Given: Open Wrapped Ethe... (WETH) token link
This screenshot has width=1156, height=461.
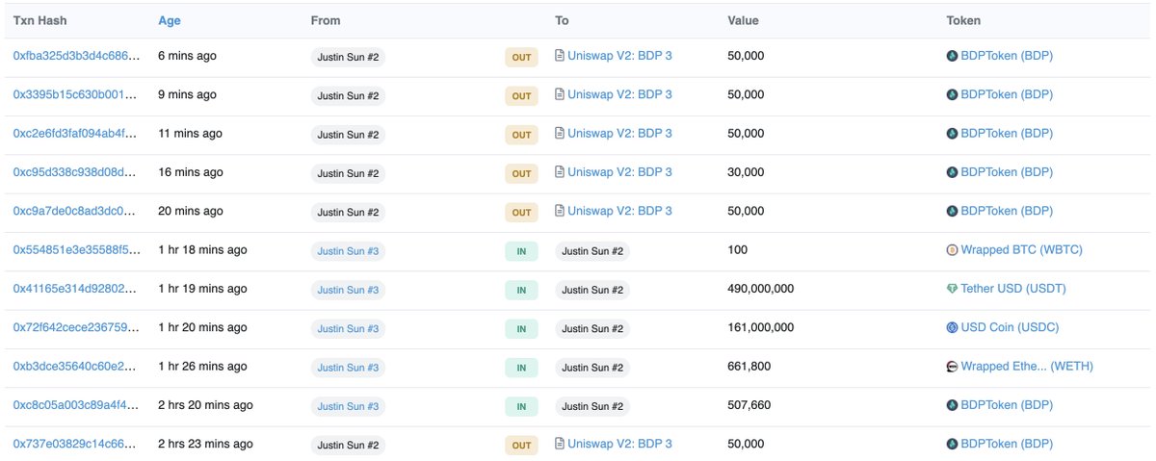Looking at the screenshot, I should [1027, 367].
